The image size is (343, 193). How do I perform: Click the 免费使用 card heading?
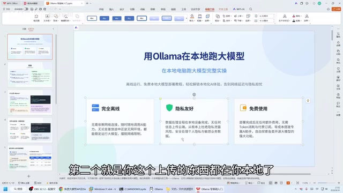click(x=258, y=109)
